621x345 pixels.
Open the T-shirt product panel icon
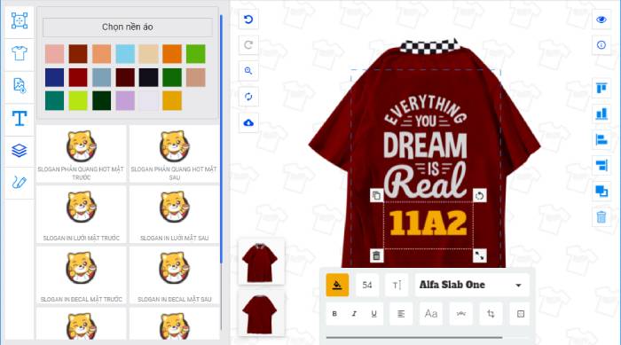(x=20, y=53)
